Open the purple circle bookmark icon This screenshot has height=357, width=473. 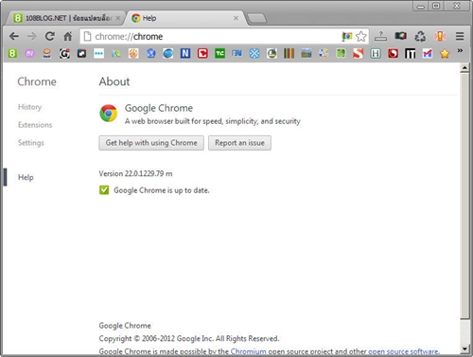(29, 54)
